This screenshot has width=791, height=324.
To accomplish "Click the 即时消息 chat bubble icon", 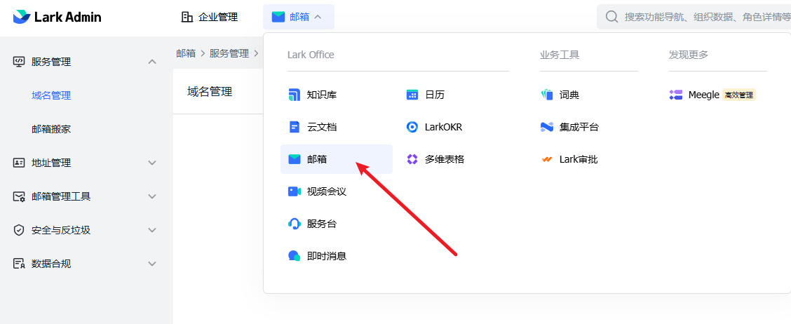I will (294, 256).
